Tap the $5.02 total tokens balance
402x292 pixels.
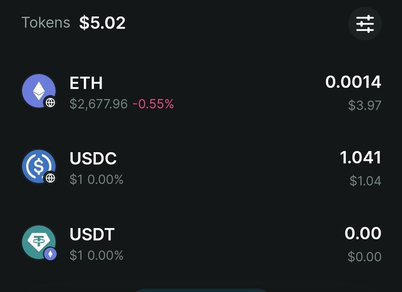click(102, 23)
